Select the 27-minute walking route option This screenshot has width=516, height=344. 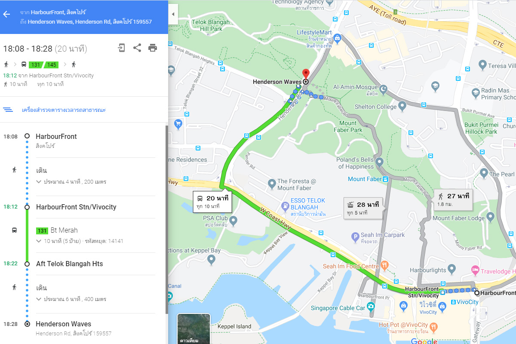pos(453,200)
